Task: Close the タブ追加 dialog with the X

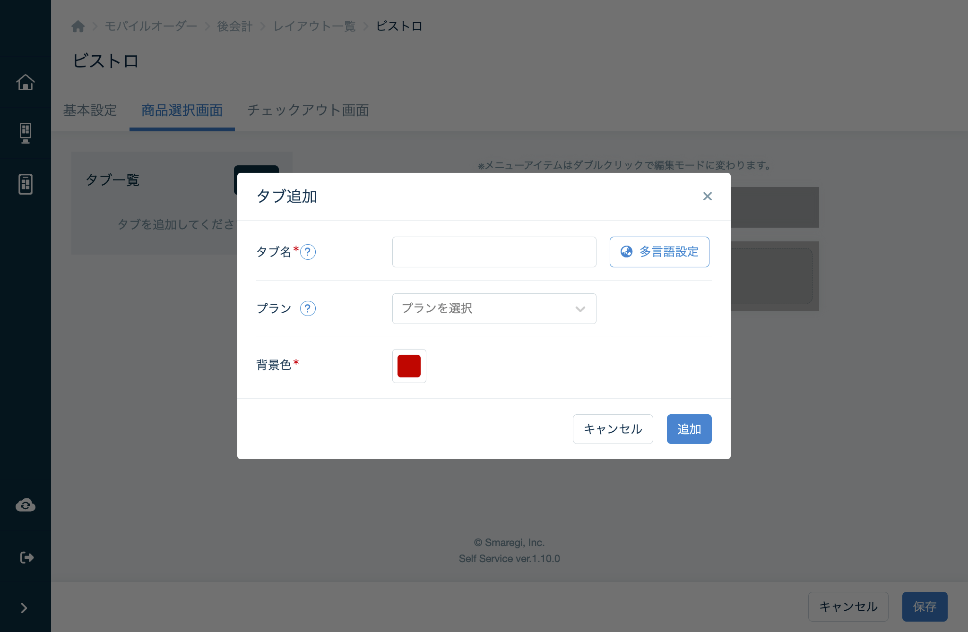Action: click(707, 196)
